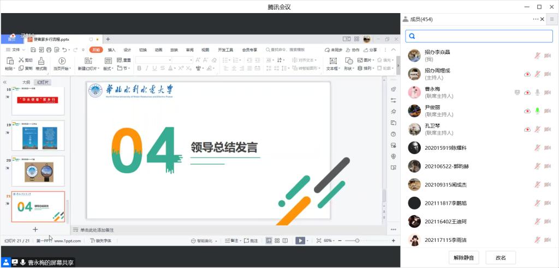Toggle camera icon for 招办周煜成
The image size is (559, 268).
tap(548, 74)
